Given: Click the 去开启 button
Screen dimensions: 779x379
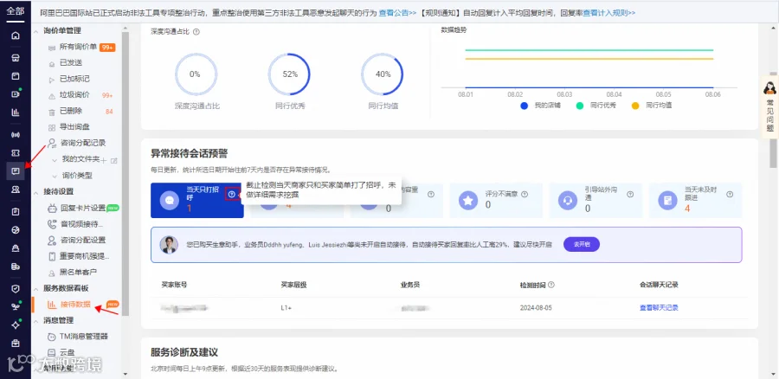Looking at the screenshot, I should tap(582, 244).
